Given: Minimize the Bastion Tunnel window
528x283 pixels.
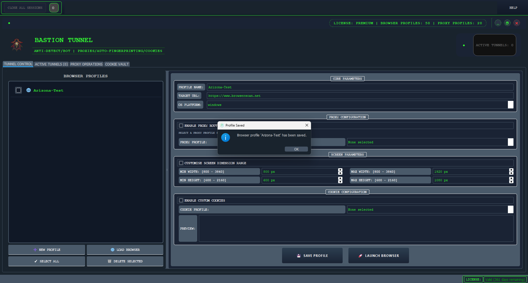Looking at the screenshot, I should pos(498,23).
